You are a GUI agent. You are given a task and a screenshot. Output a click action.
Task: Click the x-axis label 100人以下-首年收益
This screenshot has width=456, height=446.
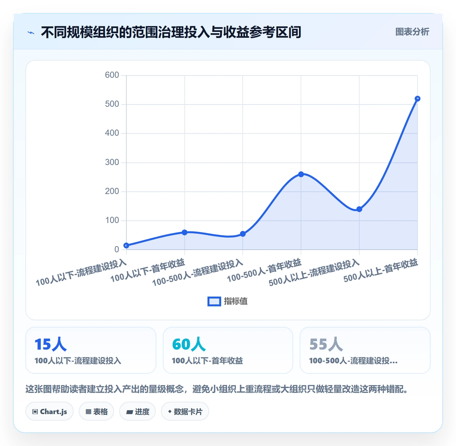click(x=148, y=270)
